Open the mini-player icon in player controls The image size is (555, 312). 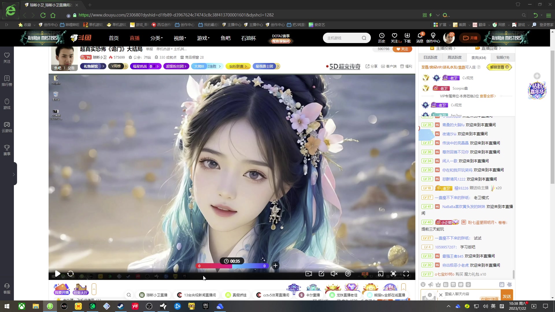pyautogui.click(x=381, y=274)
